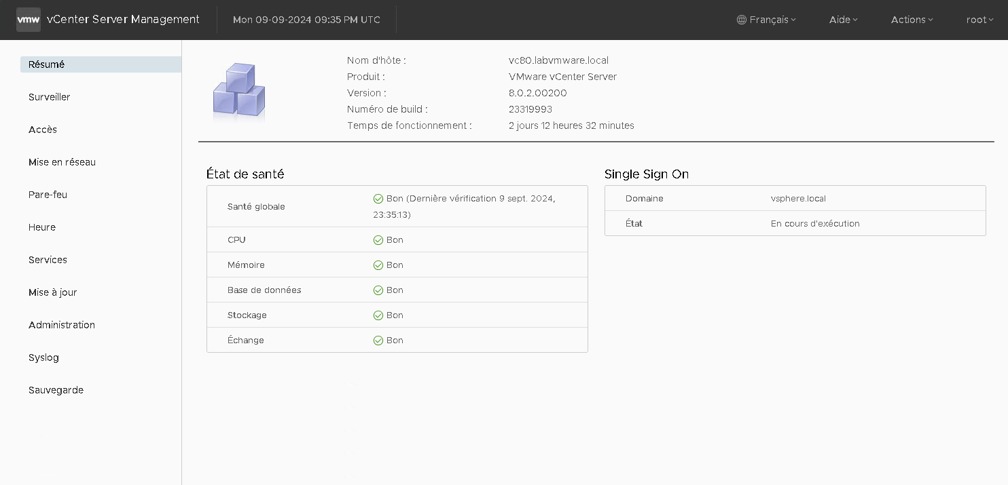Click the Mémoire row label
This screenshot has width=1008, height=485.
[x=246, y=265]
